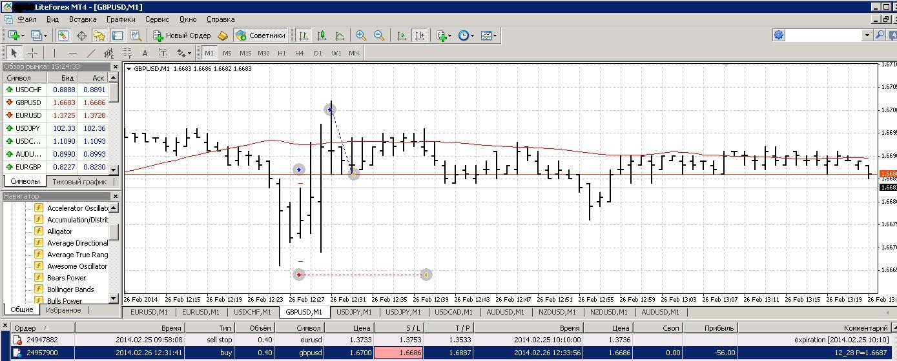Select the trendline drawing tool
The image size is (897, 361).
pos(91,54)
